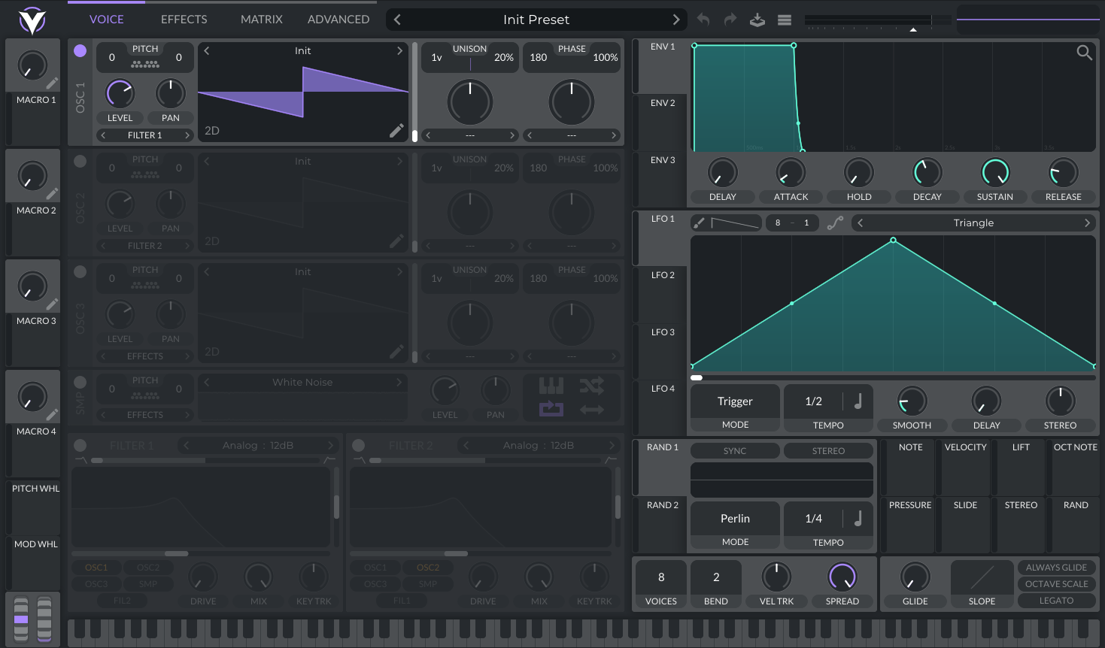Click the undo arrow icon
This screenshot has height=648, width=1105.
click(x=703, y=20)
